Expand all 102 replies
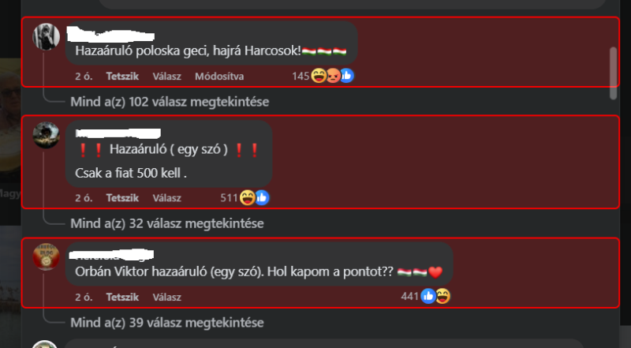The width and height of the screenshot is (631, 348). click(x=170, y=102)
